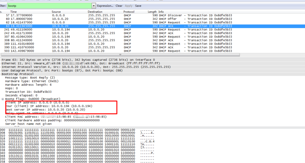Click the ...C.D.4 ASCII text in the bytes pane
Image resolution: width=305 pixels, height=163 pixels.
coord(147,141)
